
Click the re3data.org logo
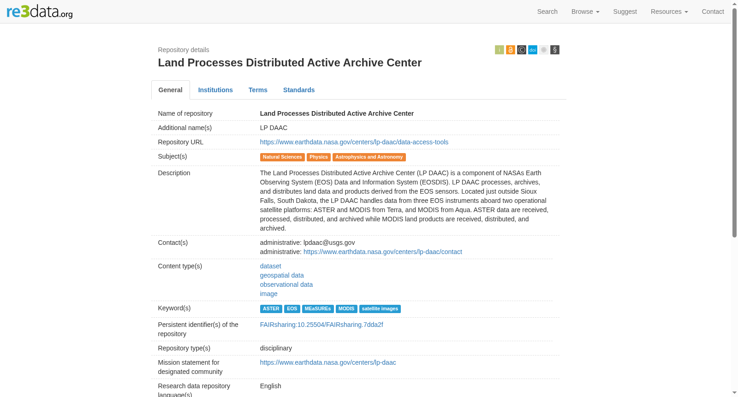[x=40, y=12]
